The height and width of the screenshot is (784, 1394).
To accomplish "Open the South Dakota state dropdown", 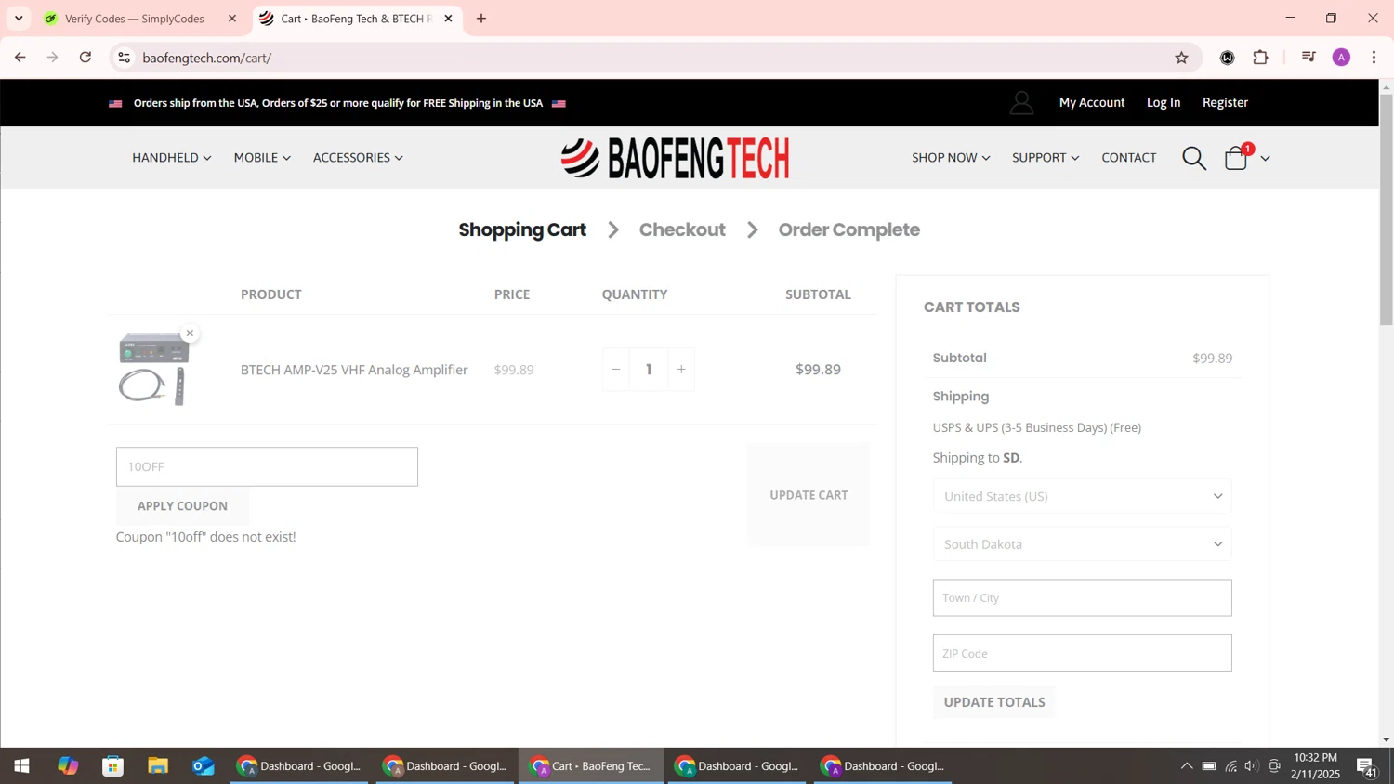I will 1083,544.
